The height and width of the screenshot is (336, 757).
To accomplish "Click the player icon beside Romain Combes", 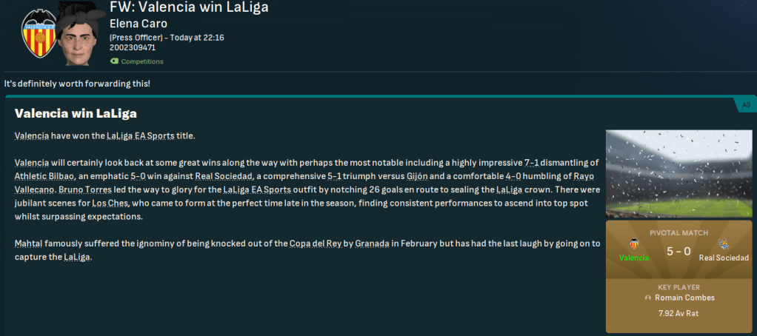I will pyautogui.click(x=650, y=298).
